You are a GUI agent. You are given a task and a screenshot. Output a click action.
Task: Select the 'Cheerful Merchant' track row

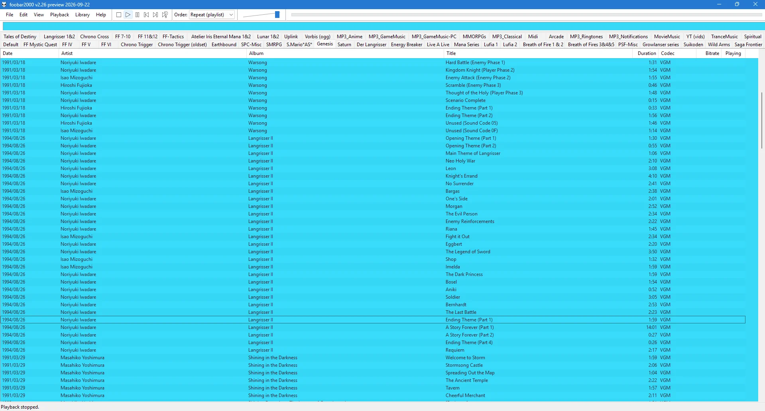tap(373, 395)
